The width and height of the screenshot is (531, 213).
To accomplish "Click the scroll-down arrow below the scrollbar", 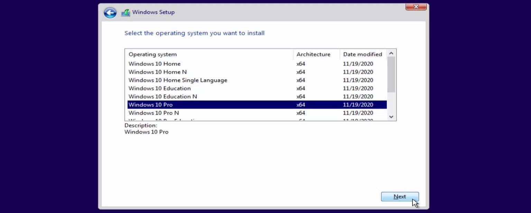I will 391,117.
